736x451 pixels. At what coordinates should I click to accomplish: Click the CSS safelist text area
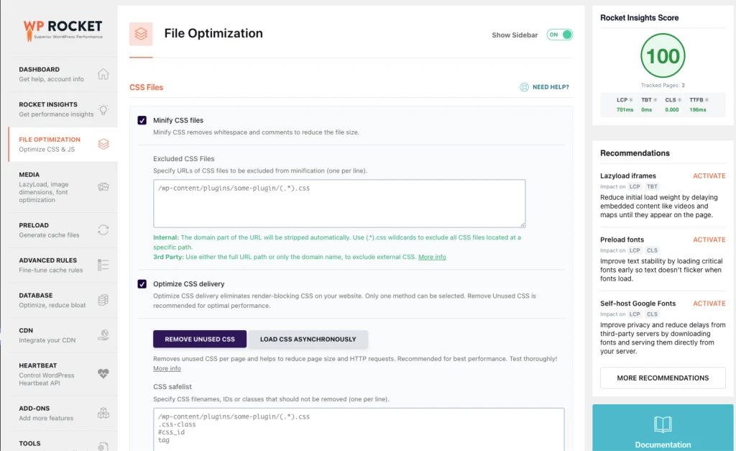[x=359, y=429]
